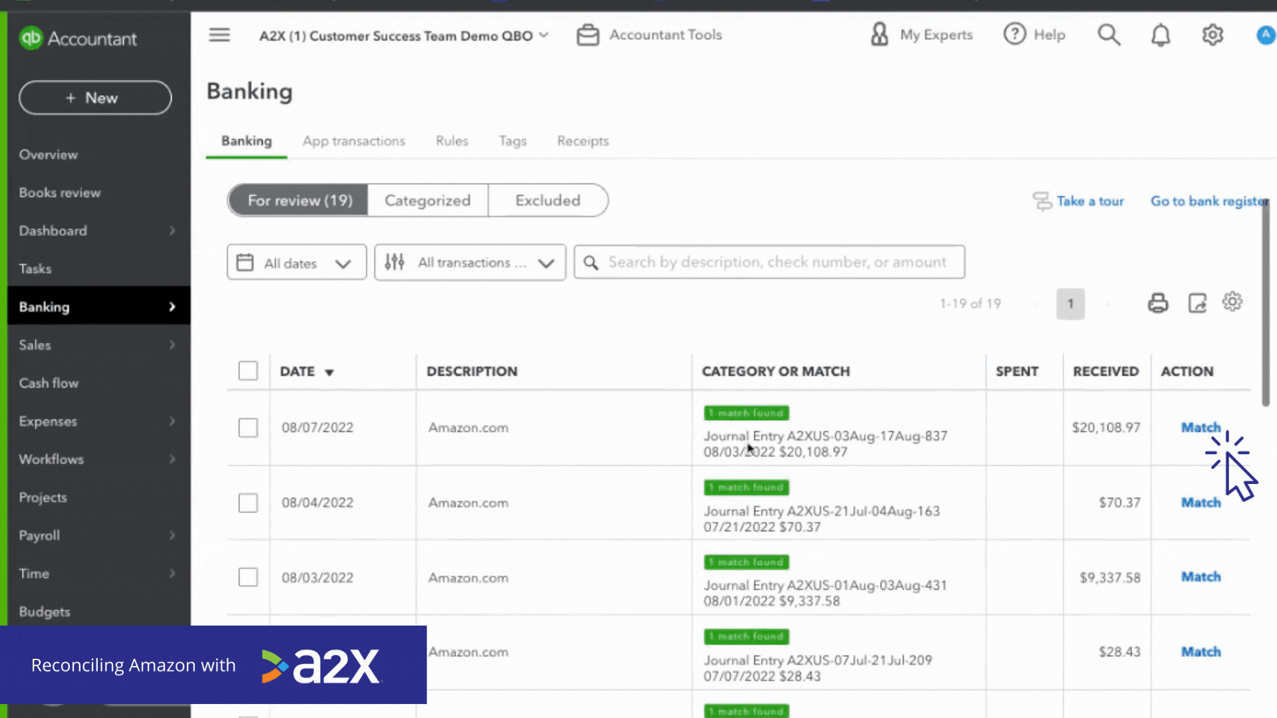Click Match for 08/07/2022 Amazon transaction
The image size is (1277, 718).
1201,427
